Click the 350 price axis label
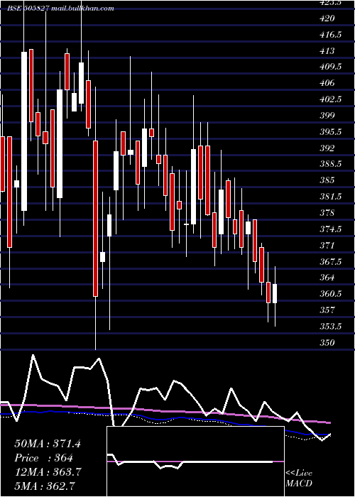Screen dimensions: 355x497 327,343
